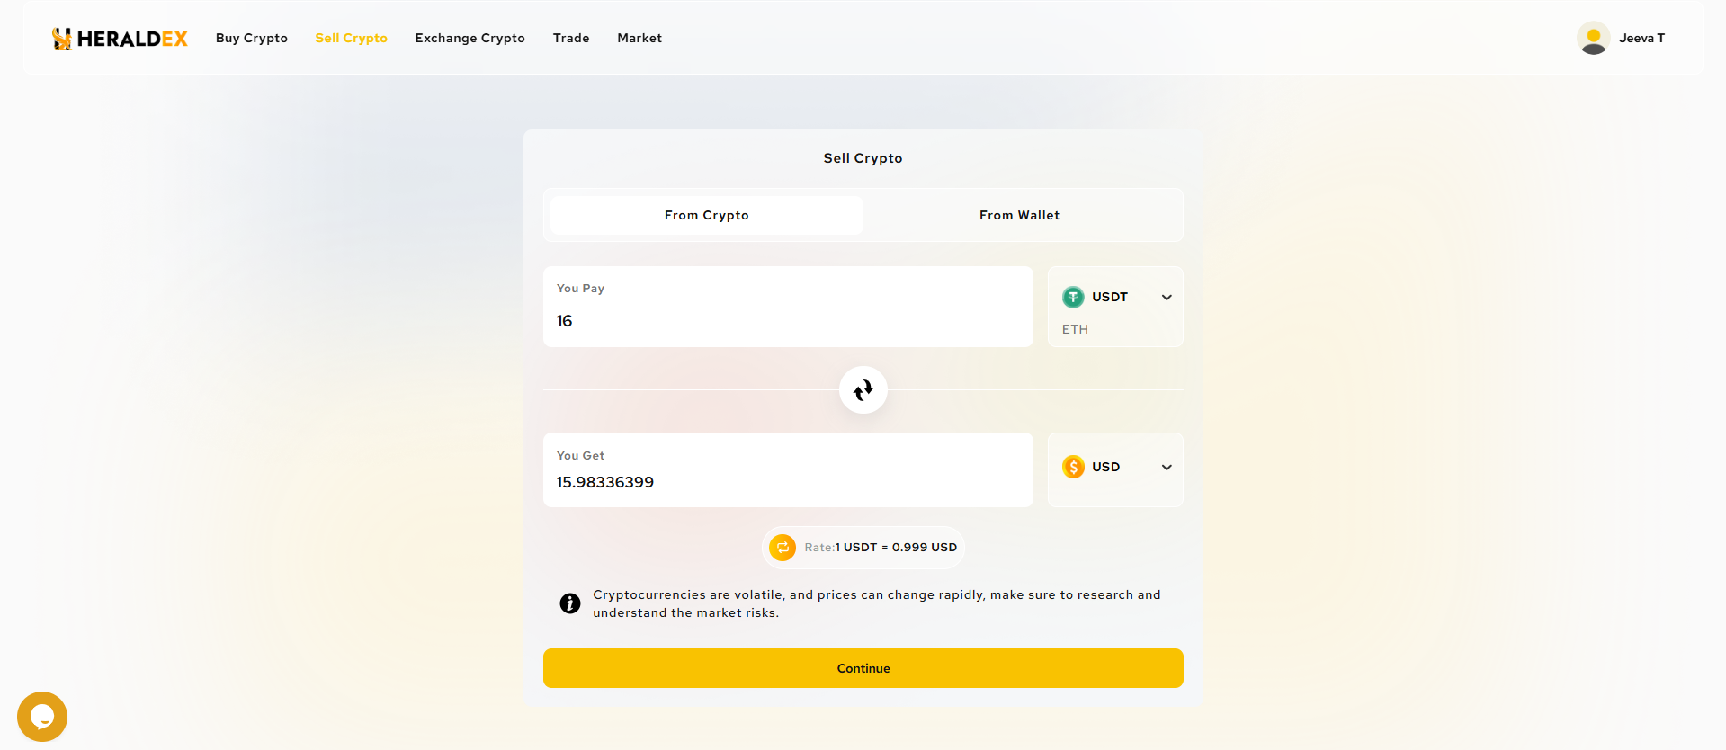Open the Exchange Crypto menu item
Viewport: 1726px width, 750px height.
click(x=470, y=38)
